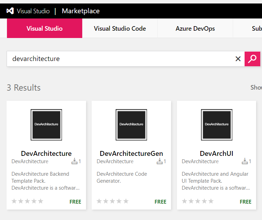The width and height of the screenshot is (262, 220).
Task: Click 'DevArchitecture Code Generator.' description
Action: [x=122, y=177]
